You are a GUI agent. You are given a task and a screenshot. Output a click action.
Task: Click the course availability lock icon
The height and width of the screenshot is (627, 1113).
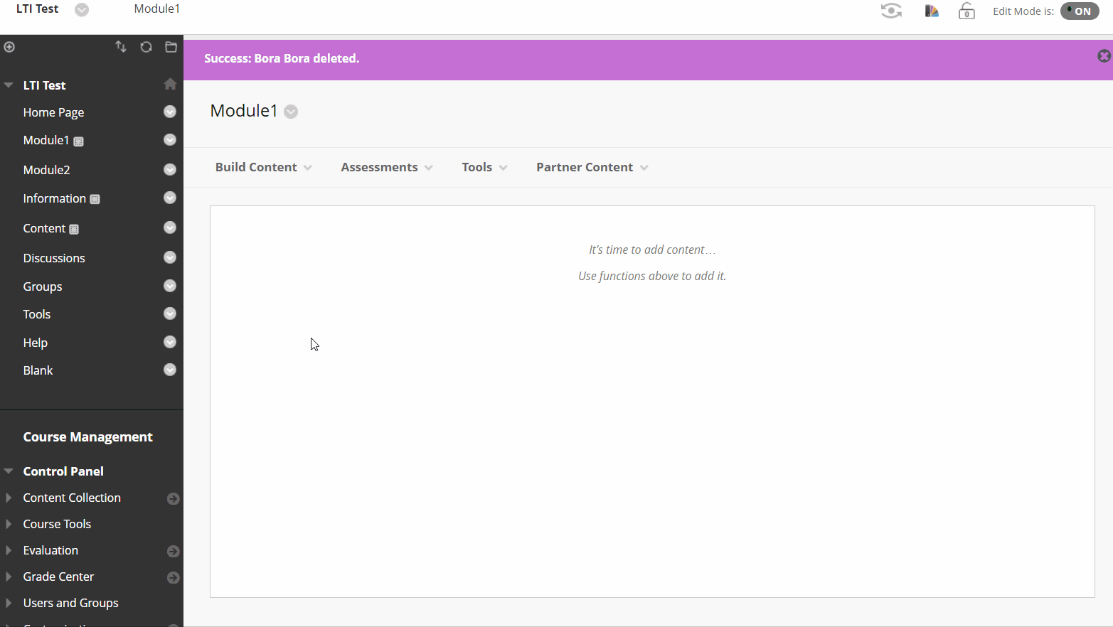coord(966,11)
